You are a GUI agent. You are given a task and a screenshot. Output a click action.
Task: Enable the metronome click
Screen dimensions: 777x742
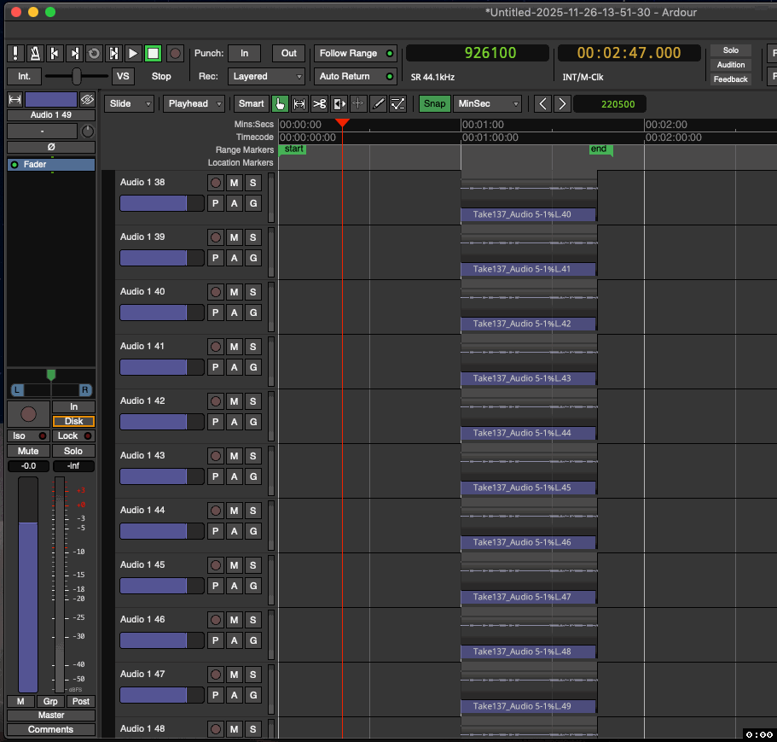(35, 53)
